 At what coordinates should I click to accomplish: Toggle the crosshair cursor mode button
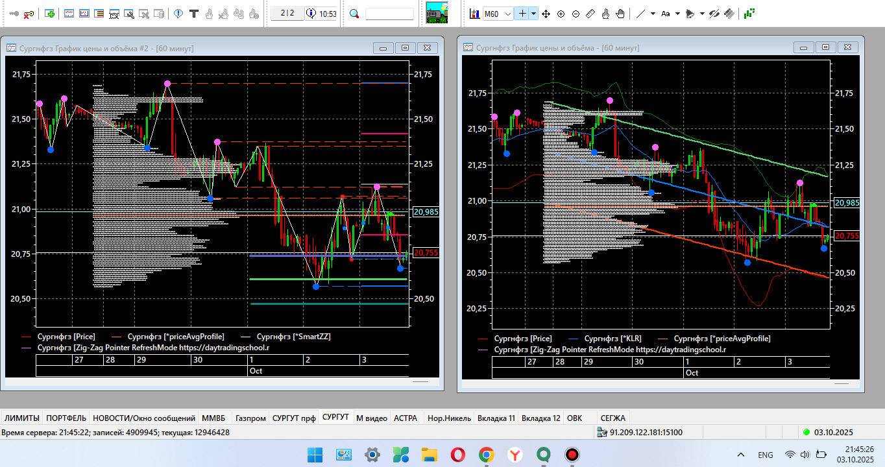(x=522, y=14)
